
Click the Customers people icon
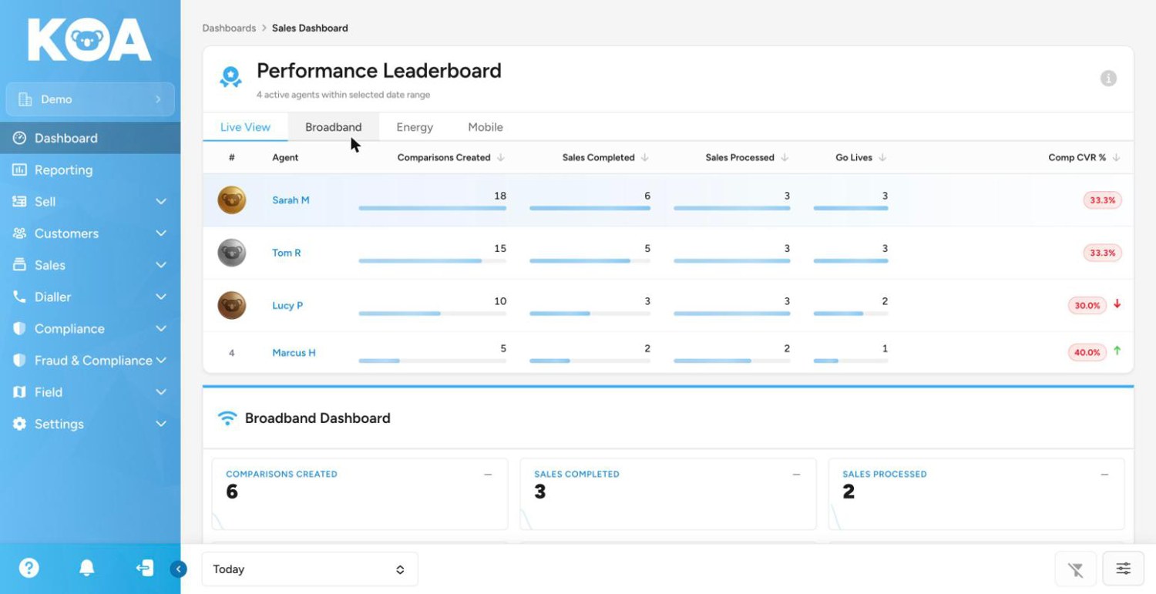20,233
